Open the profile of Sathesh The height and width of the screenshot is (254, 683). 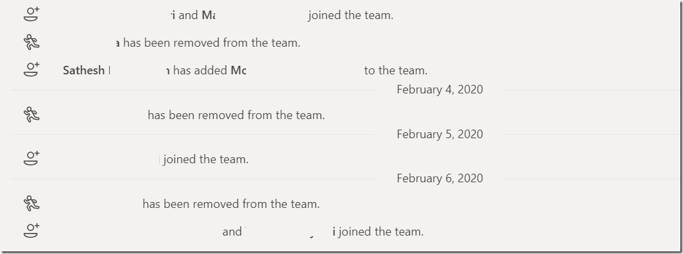coord(84,70)
